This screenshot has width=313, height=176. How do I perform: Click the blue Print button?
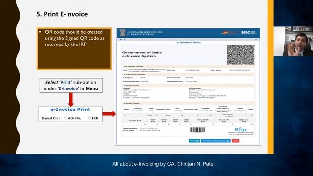[194, 141]
